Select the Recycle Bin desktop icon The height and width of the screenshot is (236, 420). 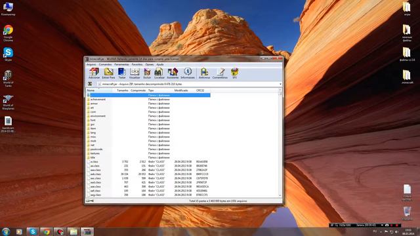pos(407,214)
